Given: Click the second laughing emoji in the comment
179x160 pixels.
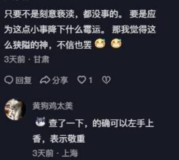Looking at the screenshot, I should click(x=116, y=44).
